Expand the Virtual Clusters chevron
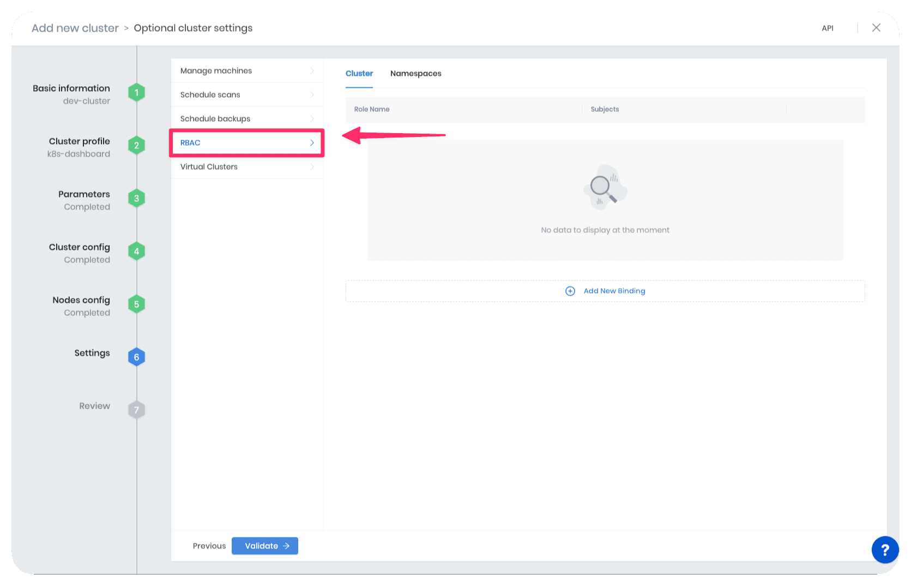Image resolution: width=911 pixels, height=586 pixels. (312, 166)
